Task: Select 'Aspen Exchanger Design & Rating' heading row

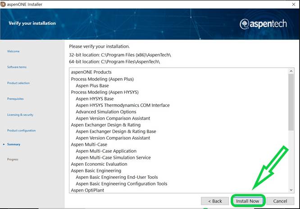Action: tap(105, 125)
